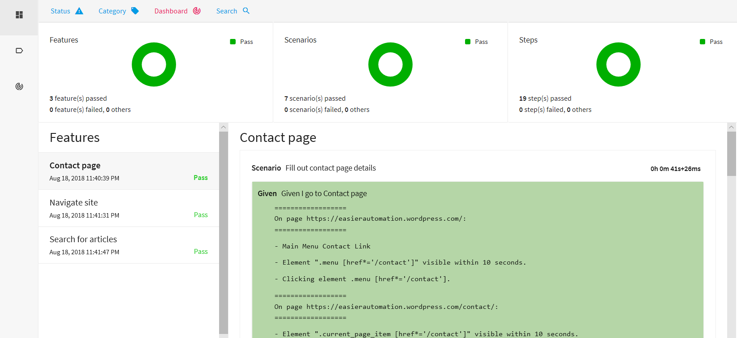Select the Navigate site feature
This screenshot has width=737, height=338.
[x=129, y=208]
